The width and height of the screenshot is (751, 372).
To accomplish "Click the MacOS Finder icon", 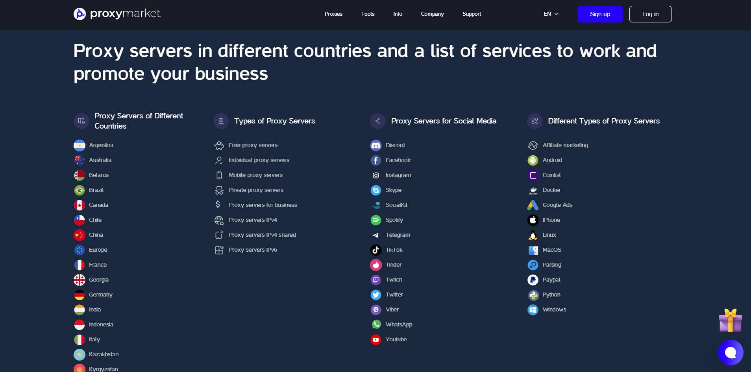I will point(533,250).
